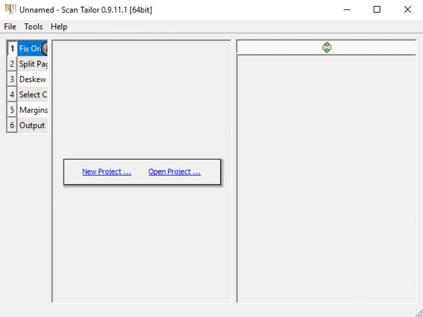Open the Margins stage
Screen dimensions: 423x317
click(33, 110)
